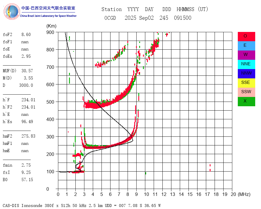Select the purple W legend swatch
The image size is (261, 209).
point(246,55)
